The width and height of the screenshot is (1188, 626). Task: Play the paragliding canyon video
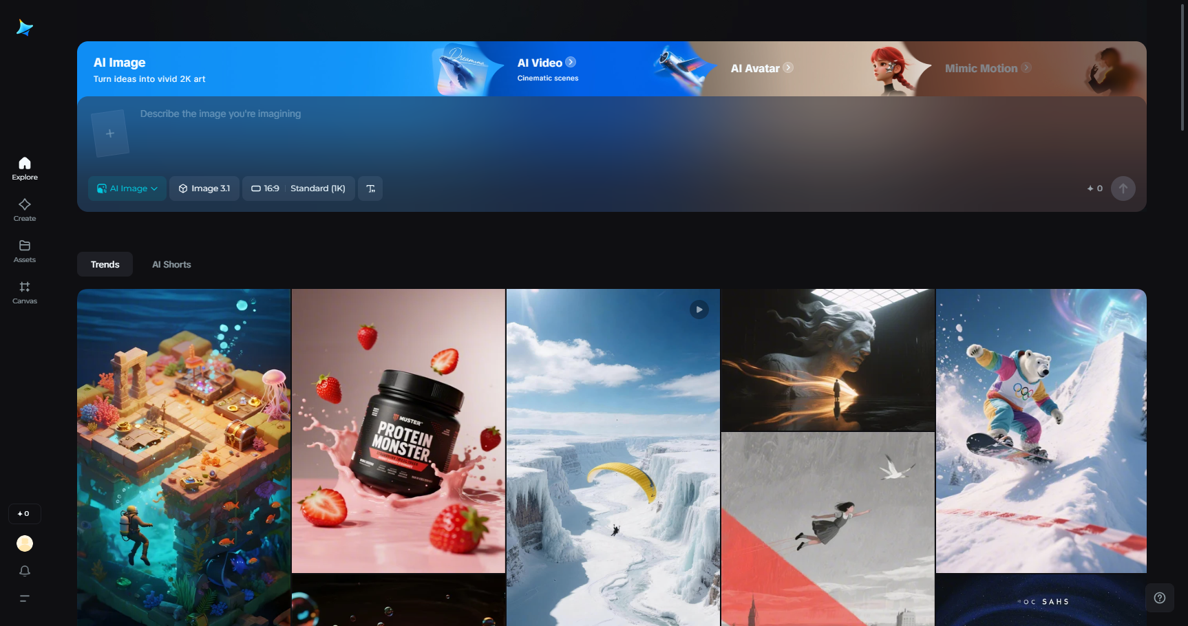pos(699,310)
